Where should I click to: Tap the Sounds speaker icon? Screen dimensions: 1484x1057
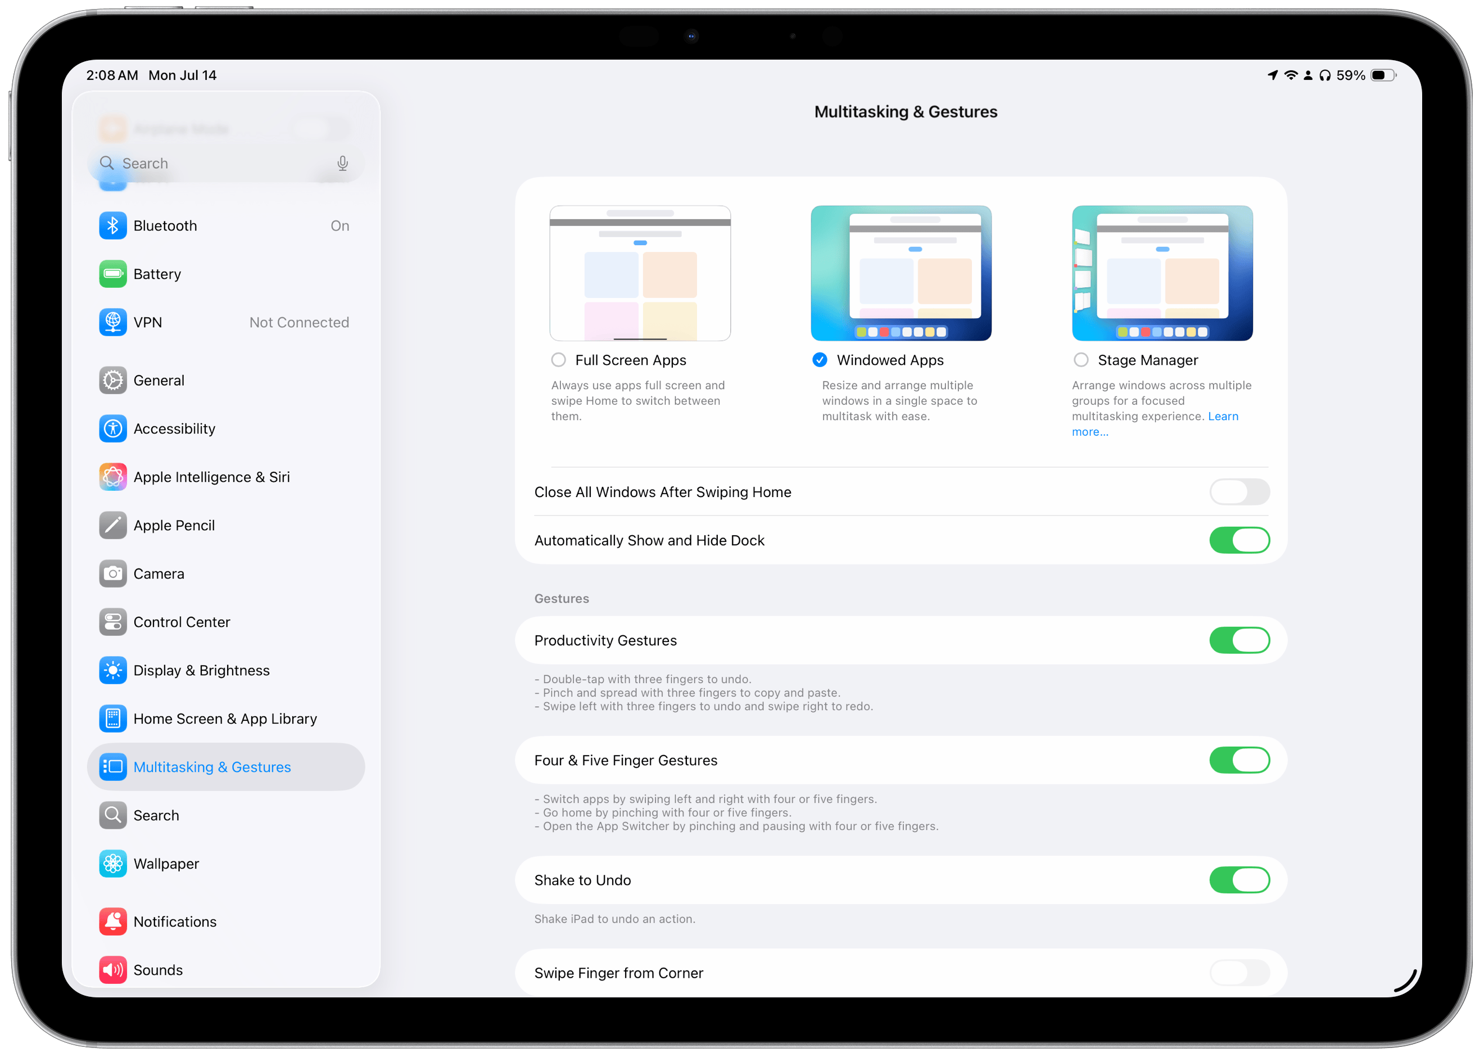coord(112,970)
